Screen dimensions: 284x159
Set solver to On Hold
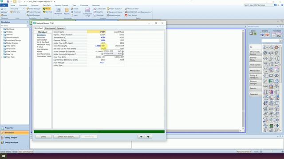click(47, 12)
